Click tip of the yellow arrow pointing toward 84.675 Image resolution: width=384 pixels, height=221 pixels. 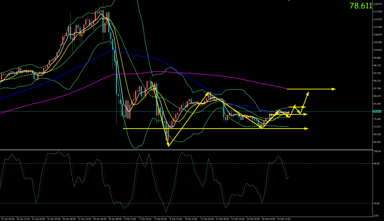point(308,92)
